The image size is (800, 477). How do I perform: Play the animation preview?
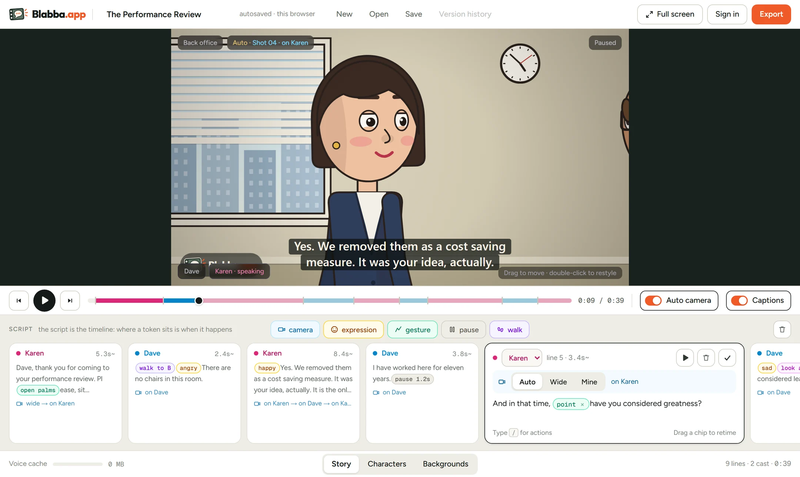[x=44, y=301]
